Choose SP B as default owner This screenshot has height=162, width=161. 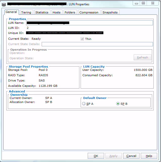point(118,104)
